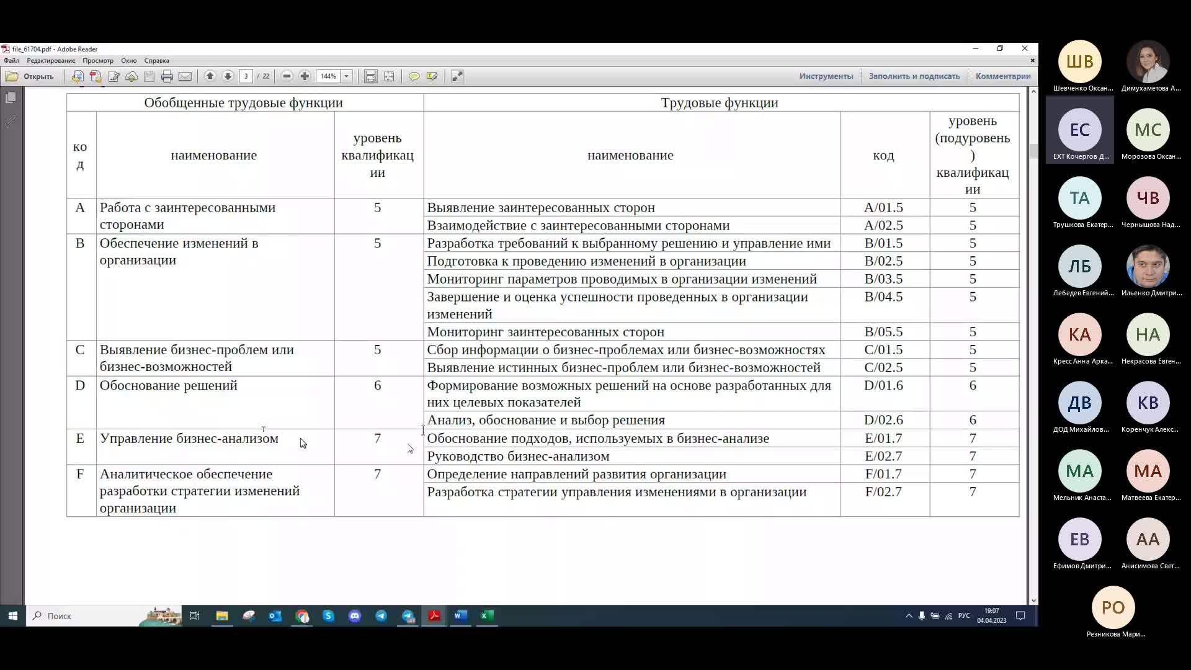Open Outlook from the taskbar
The image size is (1191, 670).
click(x=275, y=616)
